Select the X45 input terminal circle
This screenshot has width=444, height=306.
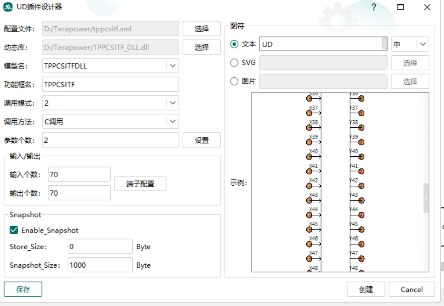point(309,229)
